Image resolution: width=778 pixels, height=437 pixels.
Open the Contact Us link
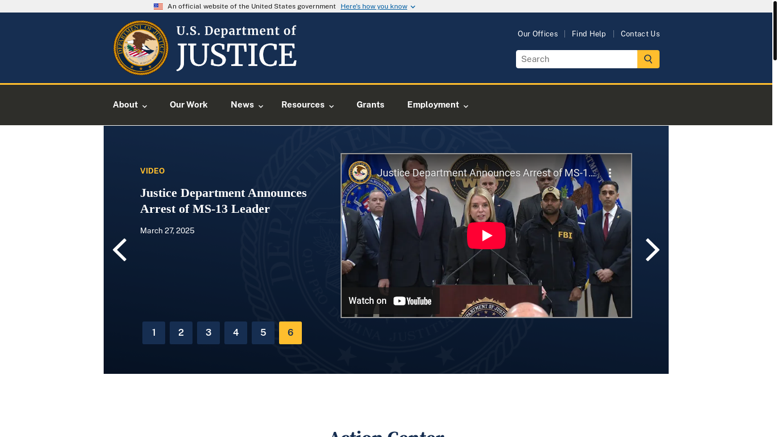pos(640,34)
